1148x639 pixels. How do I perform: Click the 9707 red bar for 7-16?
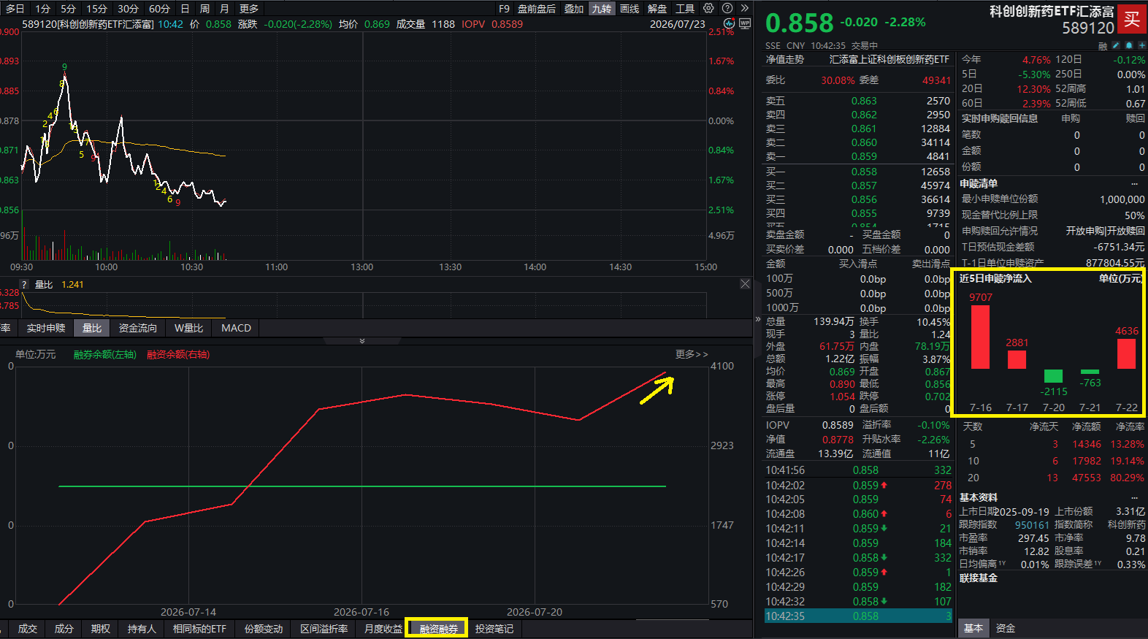(x=980, y=337)
